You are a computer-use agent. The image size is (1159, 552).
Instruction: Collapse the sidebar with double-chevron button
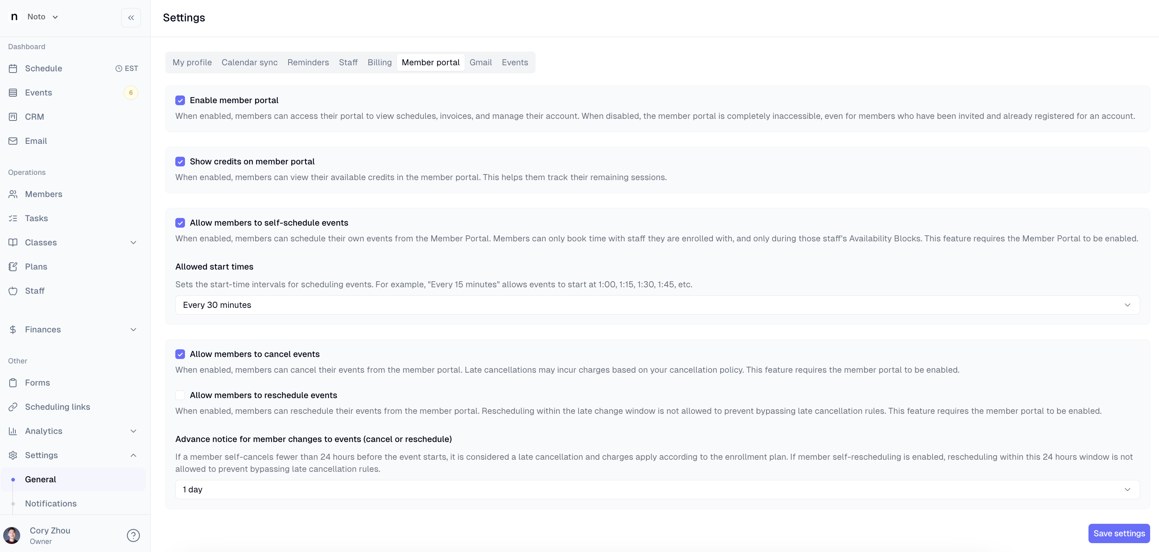click(x=131, y=18)
